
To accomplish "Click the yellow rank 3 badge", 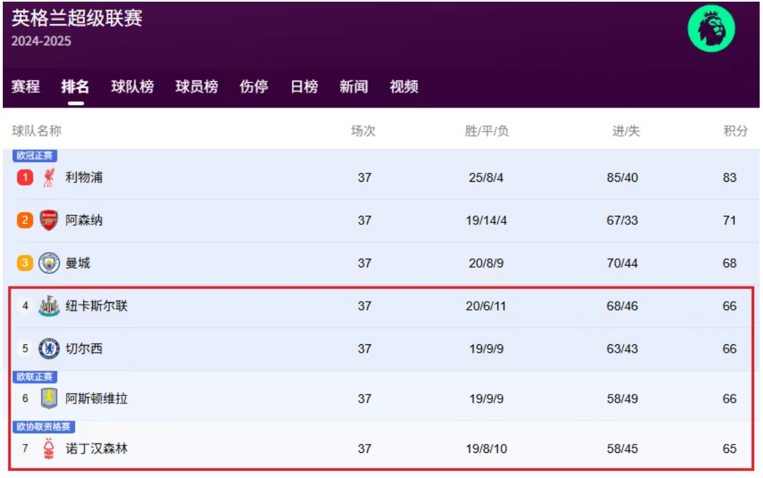I will coord(25,263).
